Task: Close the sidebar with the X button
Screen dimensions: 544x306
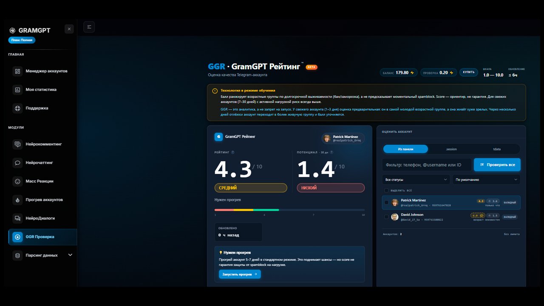Action: point(69,29)
